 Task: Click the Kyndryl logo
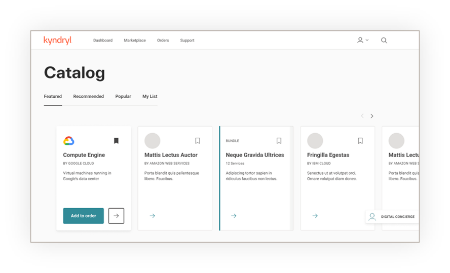(x=58, y=41)
